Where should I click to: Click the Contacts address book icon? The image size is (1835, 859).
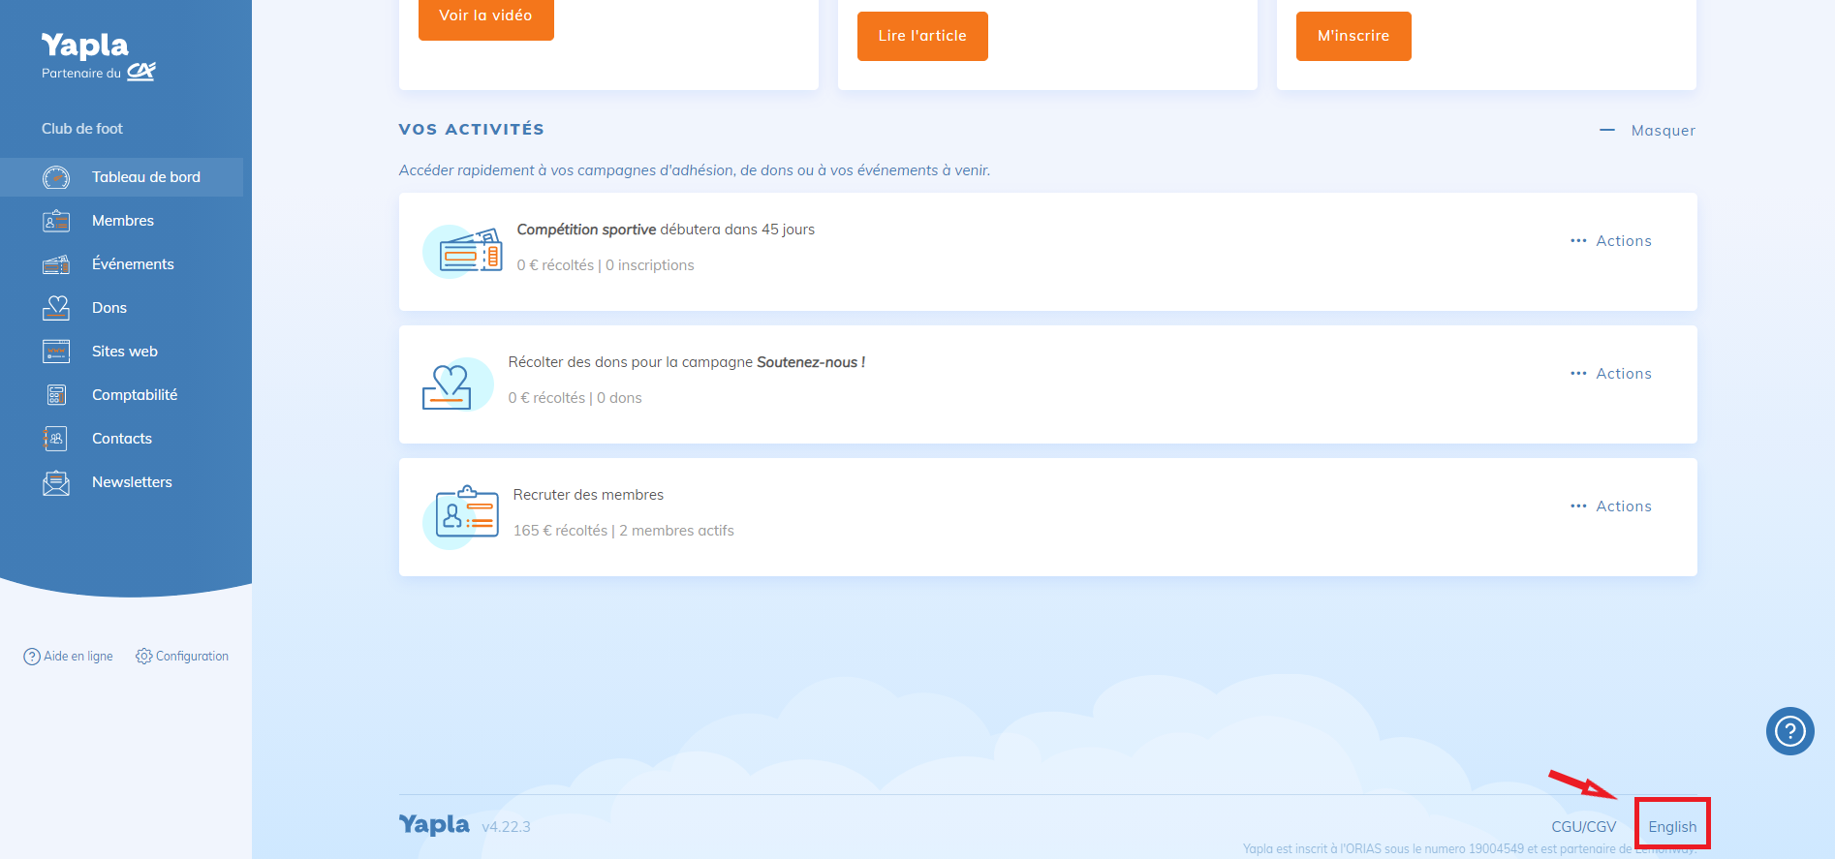point(56,439)
